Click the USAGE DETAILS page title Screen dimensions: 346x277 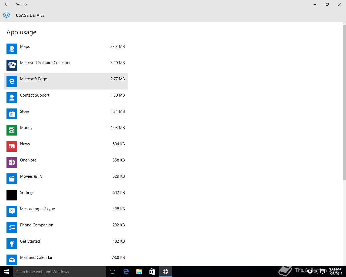point(30,15)
